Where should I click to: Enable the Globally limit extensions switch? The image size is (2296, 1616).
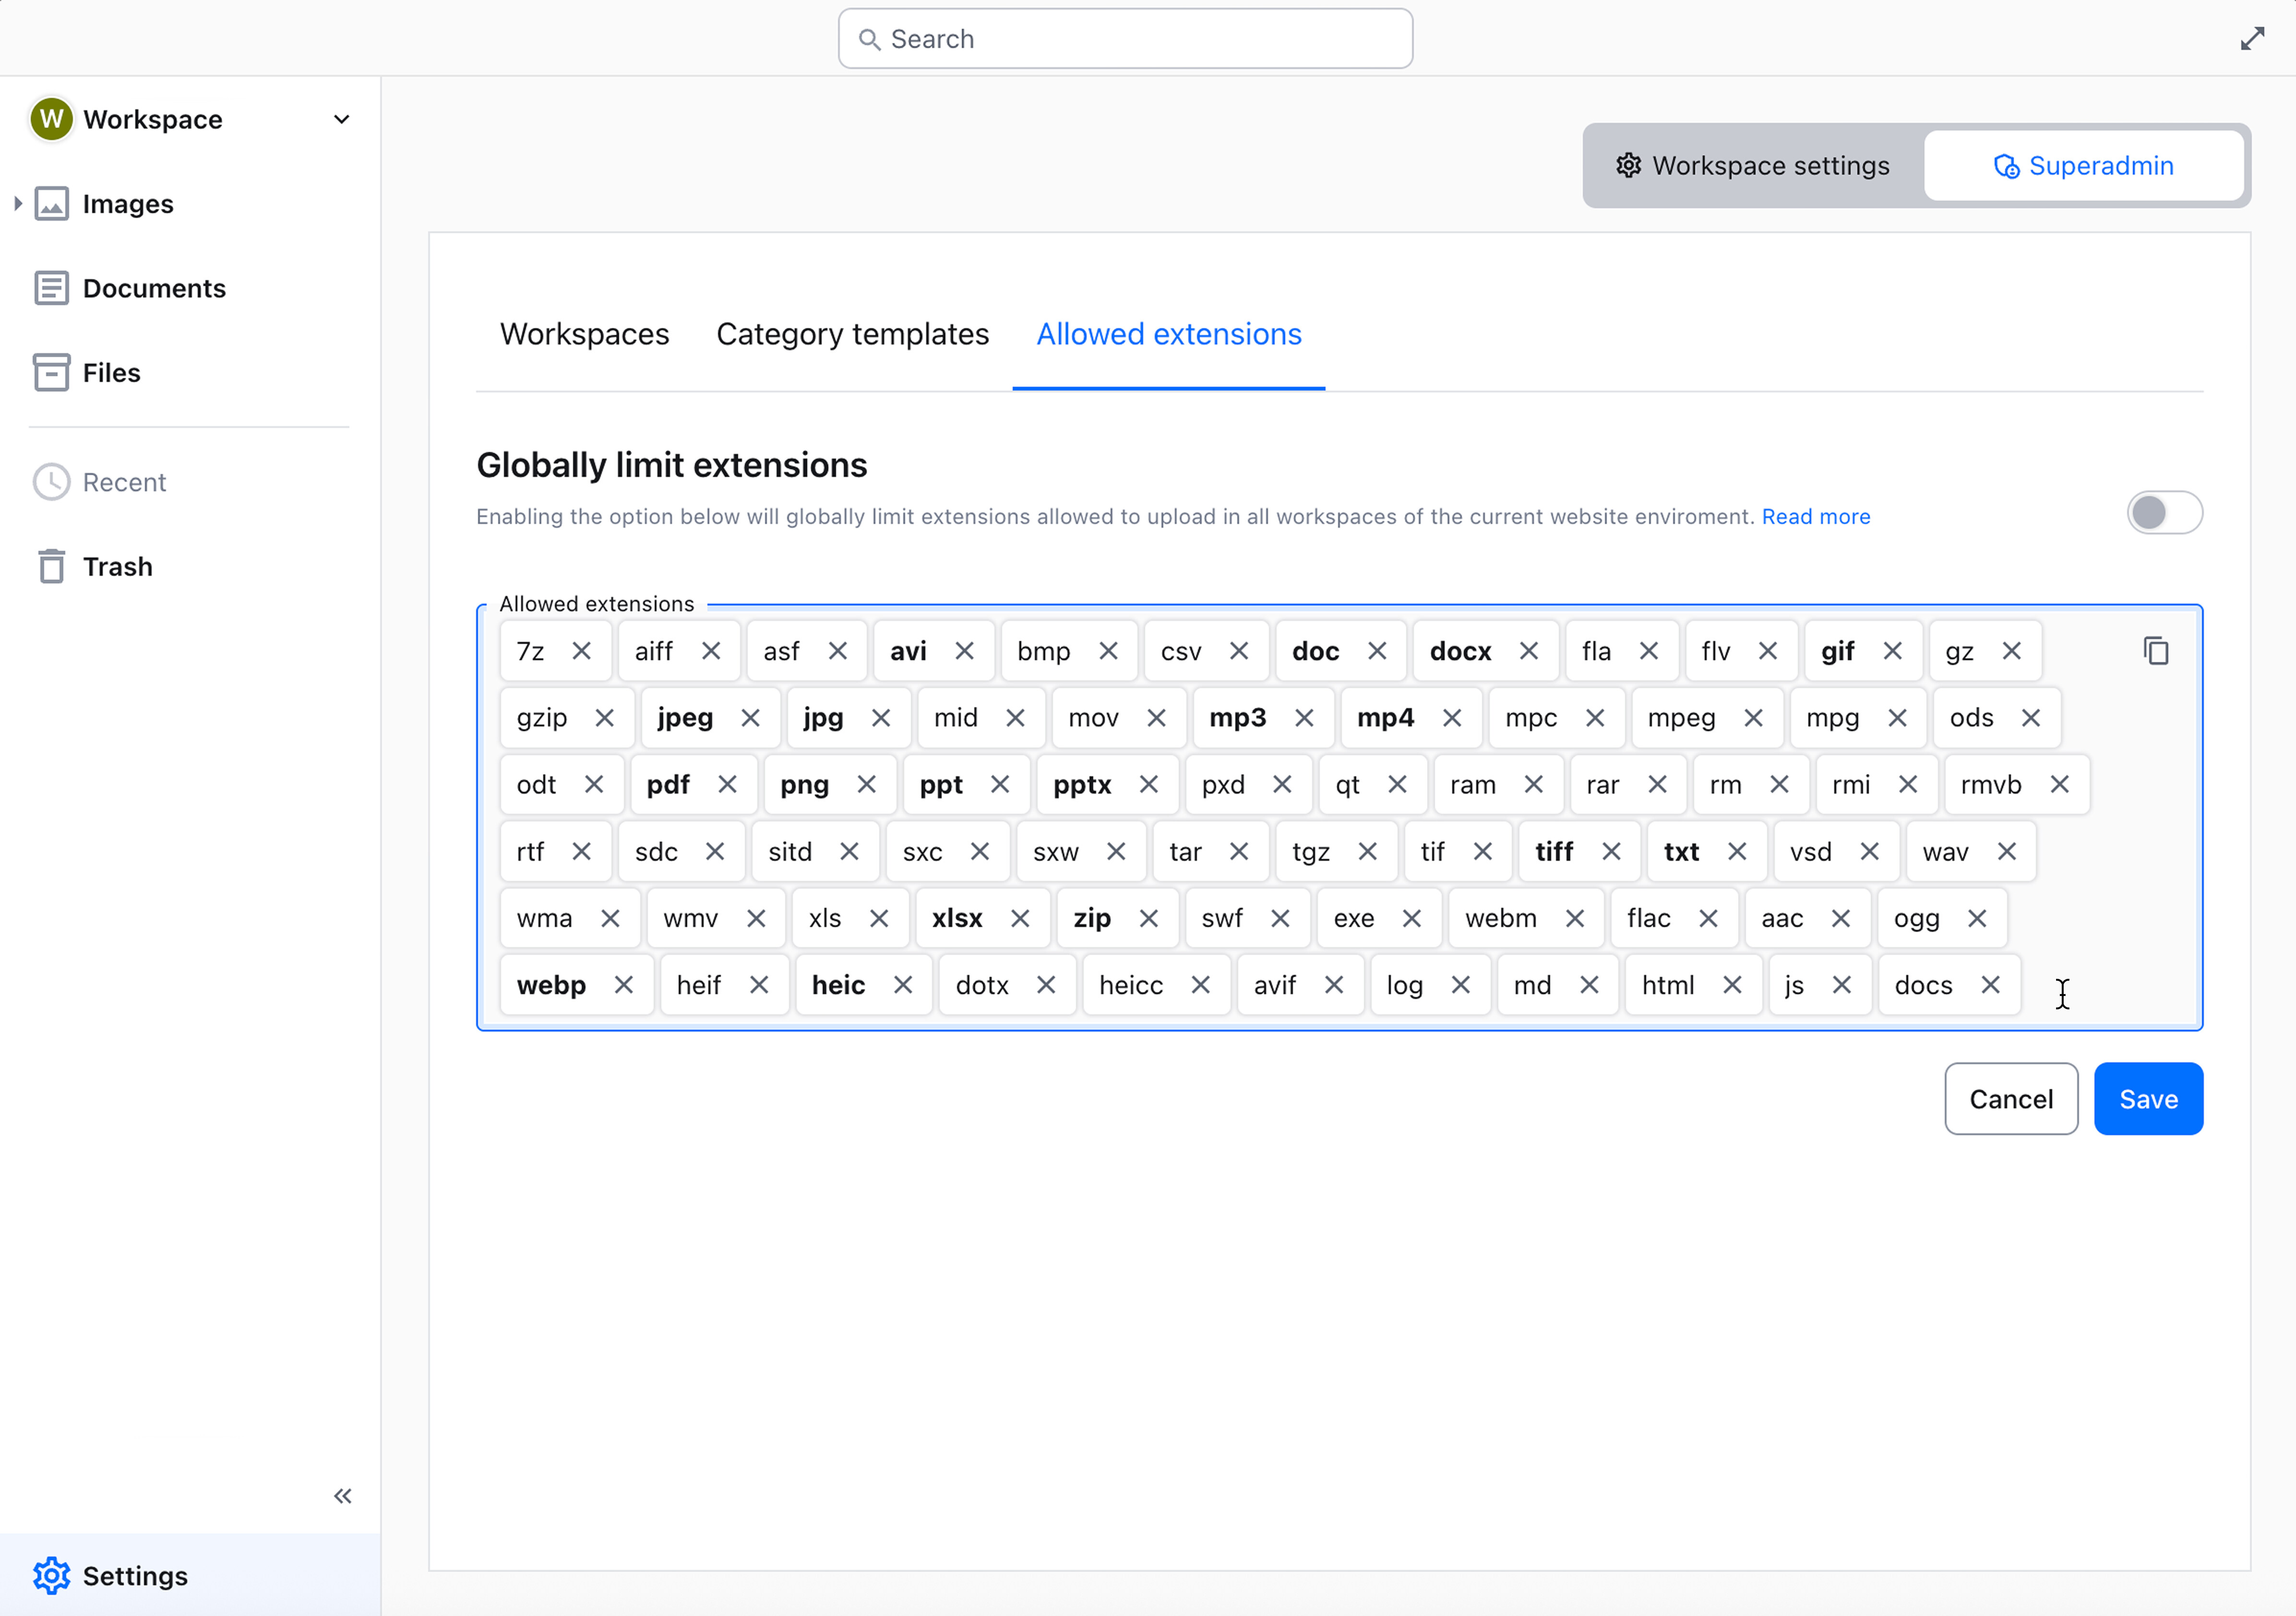coord(2164,513)
